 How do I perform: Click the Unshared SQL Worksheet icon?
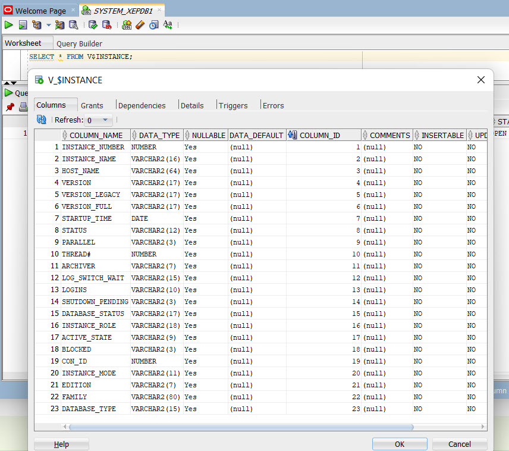tap(127, 25)
